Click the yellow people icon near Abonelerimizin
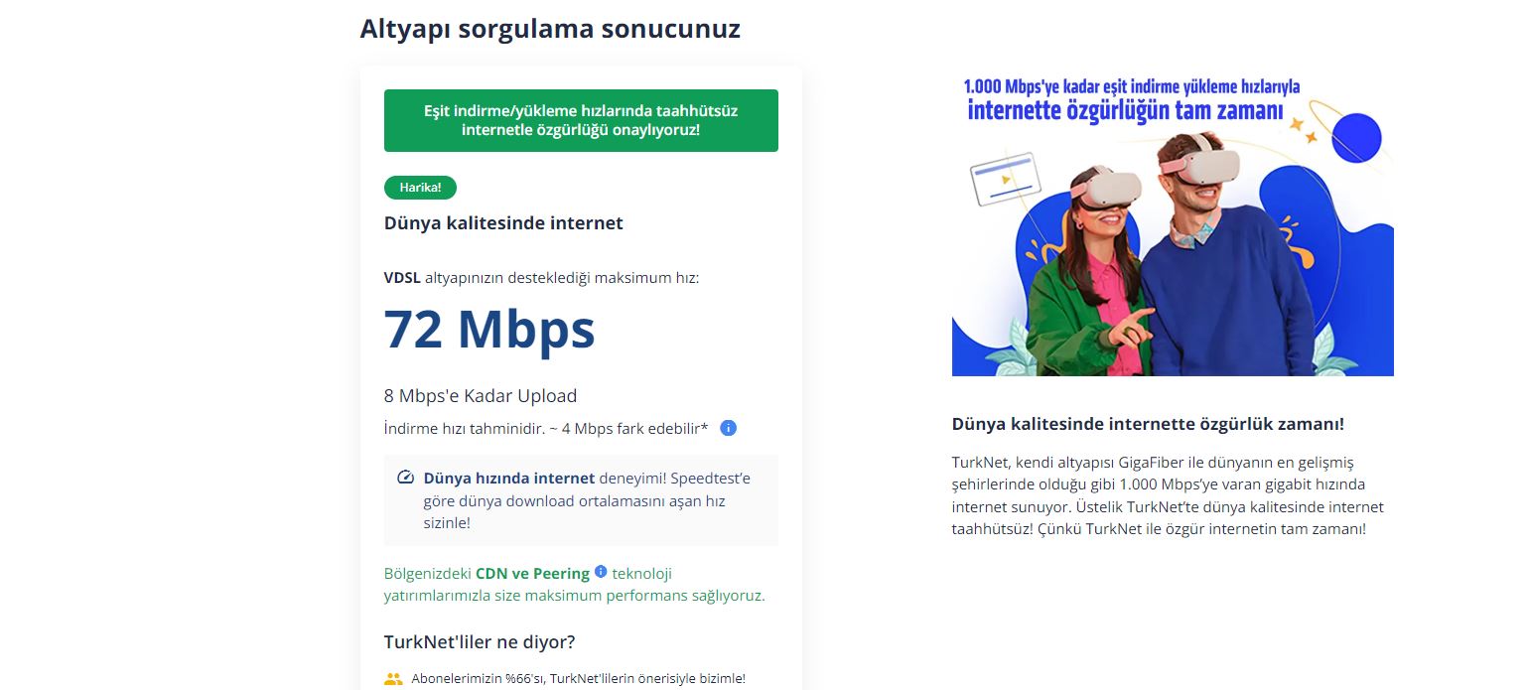This screenshot has height=690, width=1529. click(393, 679)
